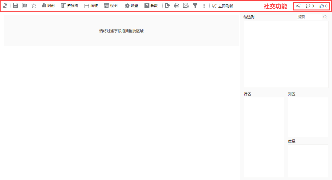Click the funnel filter icon

tap(195, 6)
